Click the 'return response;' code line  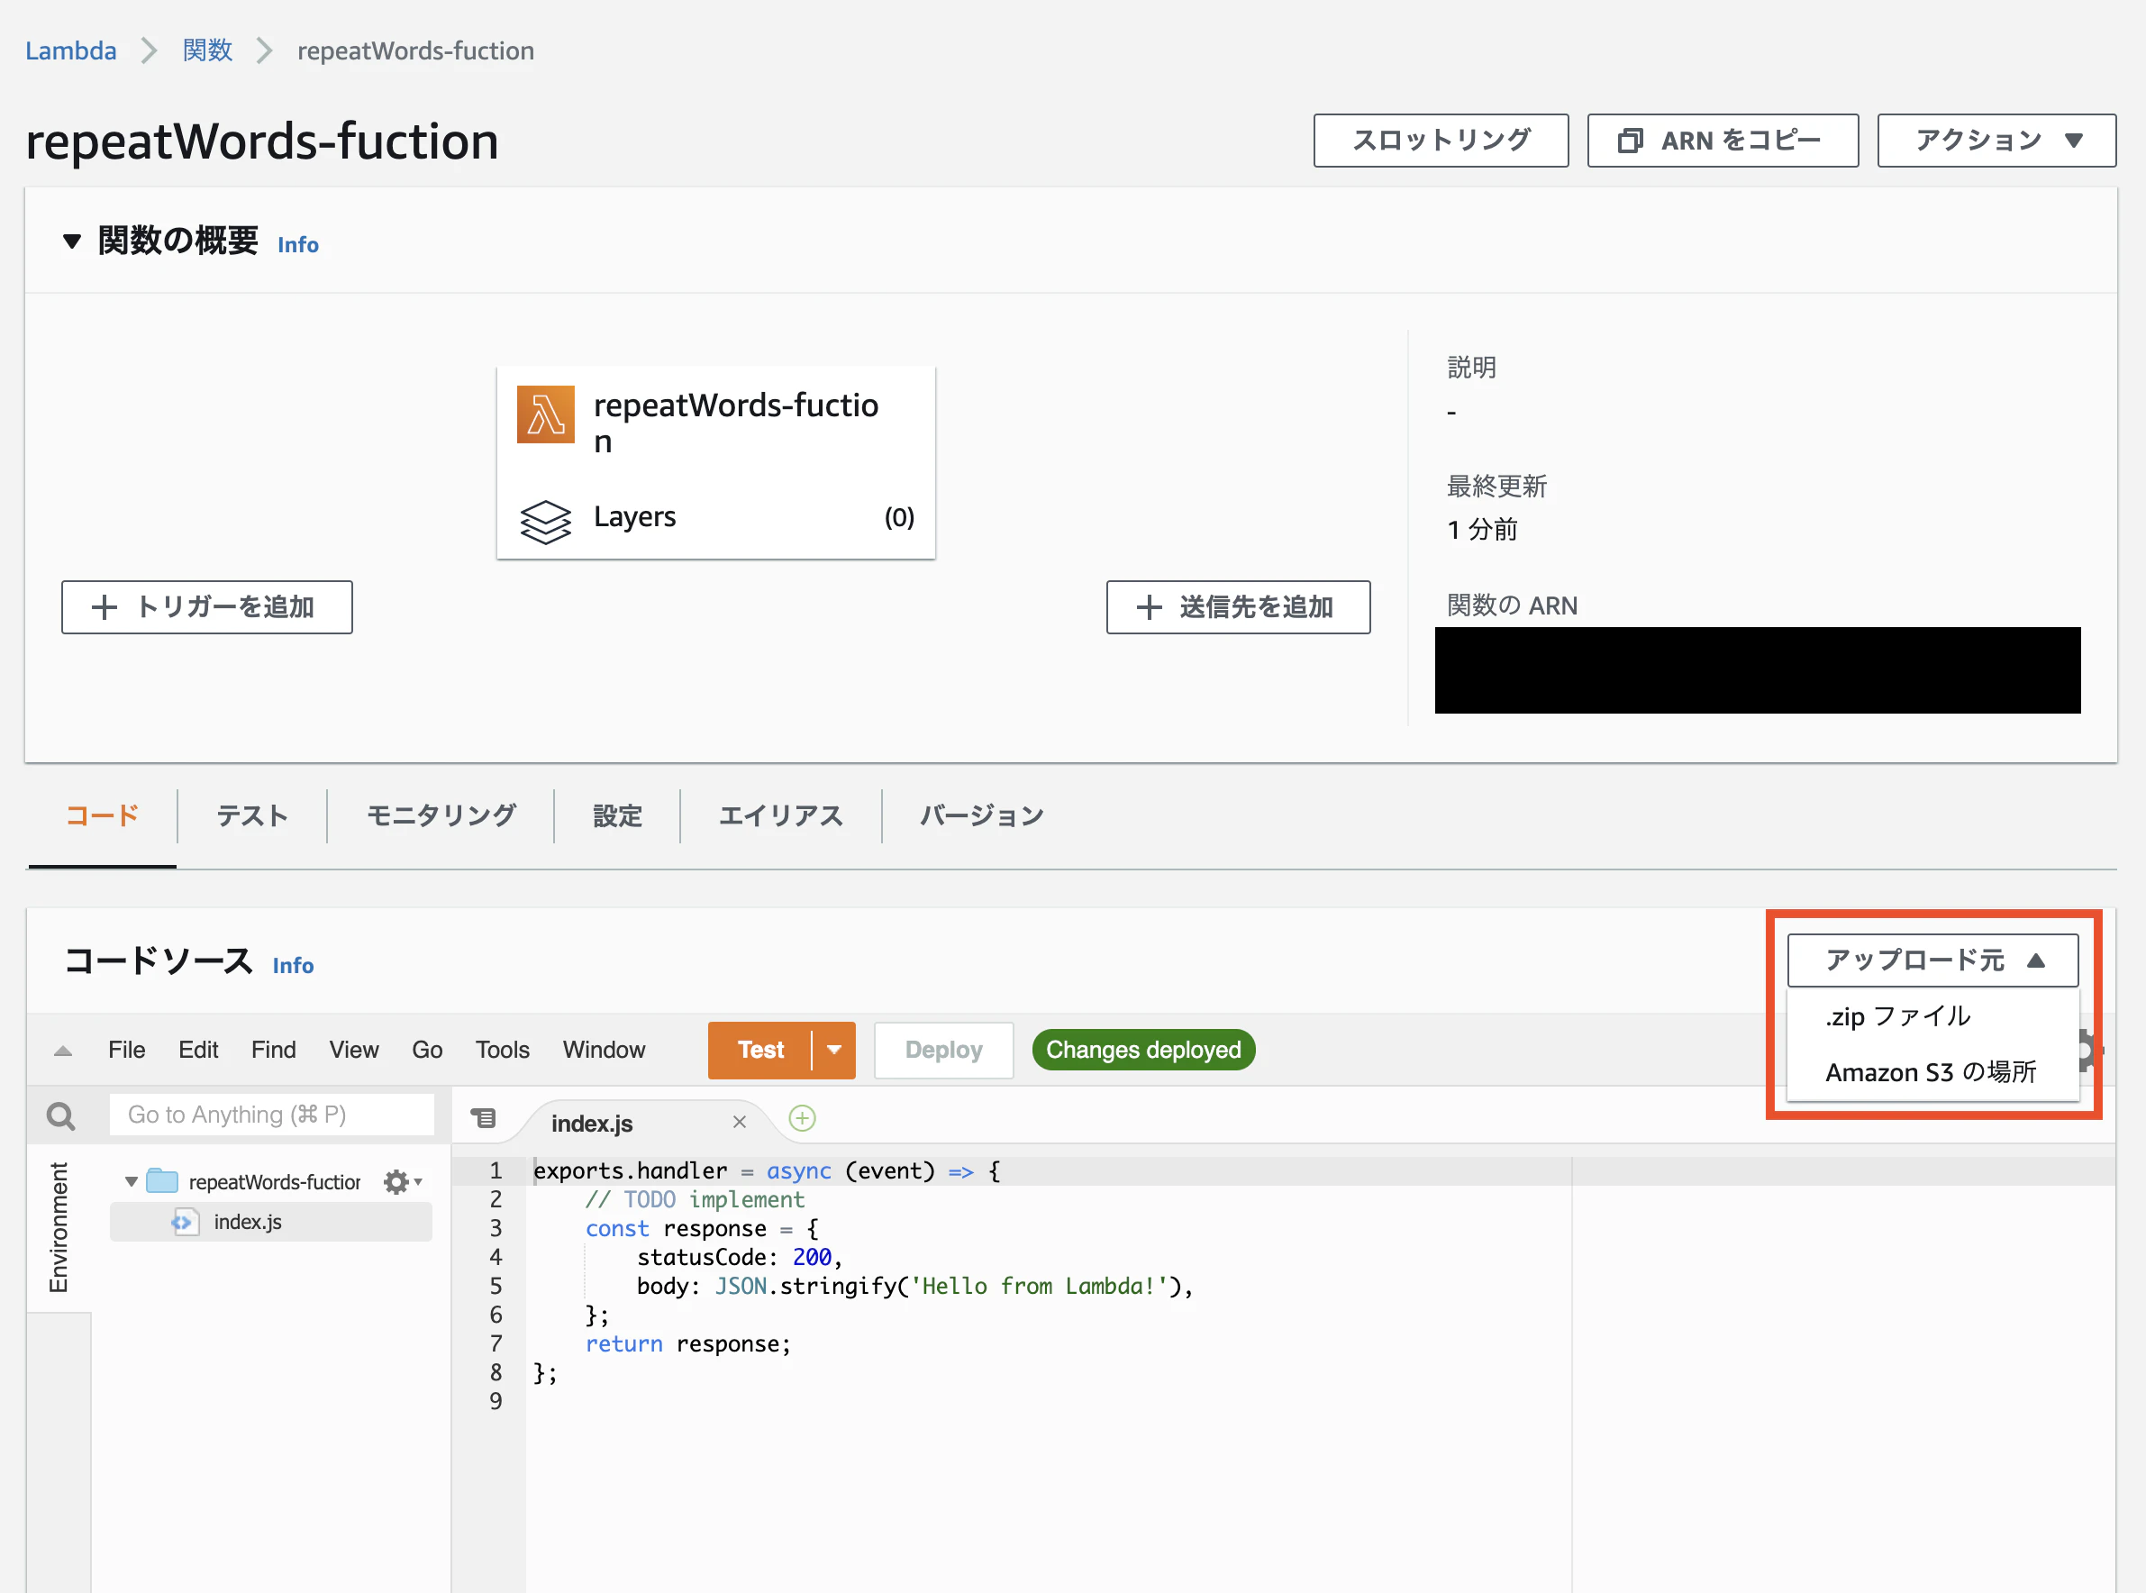tap(687, 1344)
